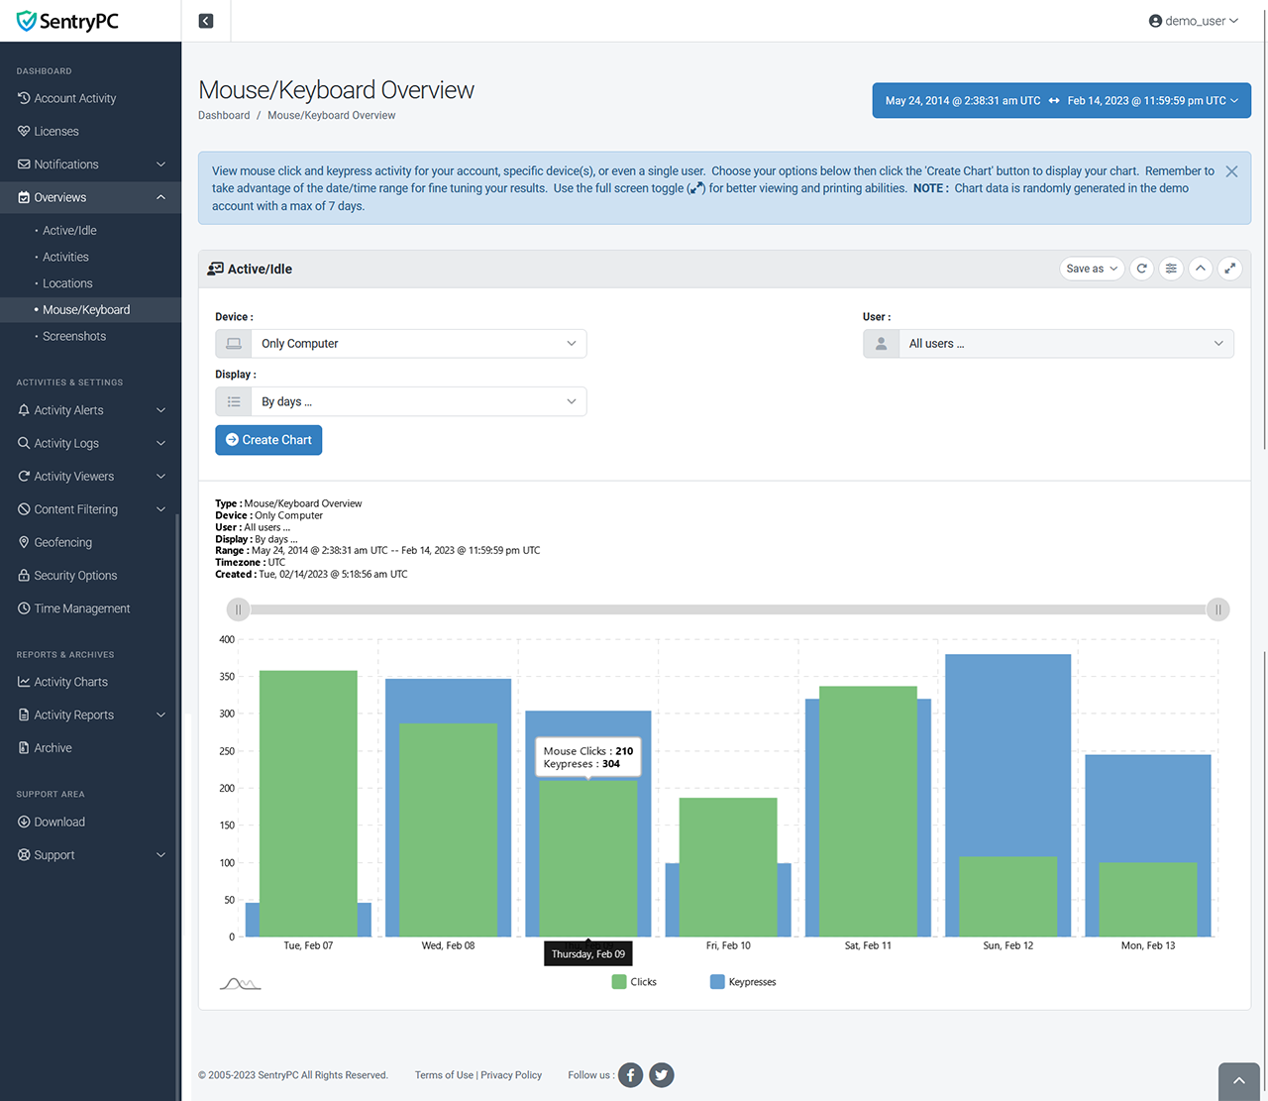
Task: Open the Save as dropdown
Action: point(1092,269)
